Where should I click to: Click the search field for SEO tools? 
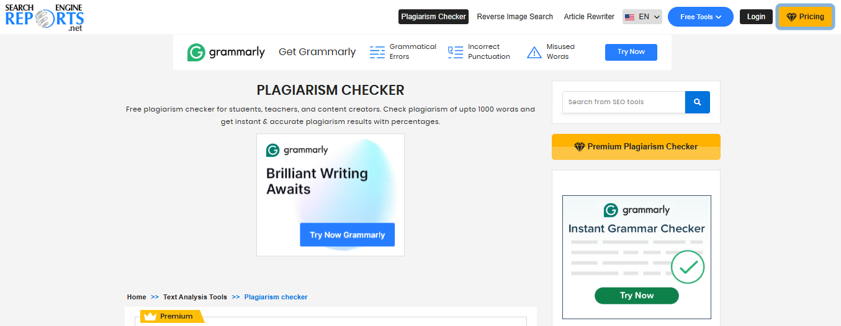(624, 102)
